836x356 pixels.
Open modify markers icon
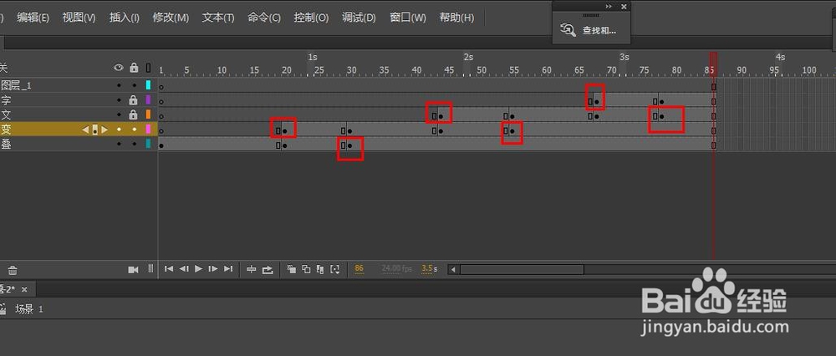(x=335, y=269)
